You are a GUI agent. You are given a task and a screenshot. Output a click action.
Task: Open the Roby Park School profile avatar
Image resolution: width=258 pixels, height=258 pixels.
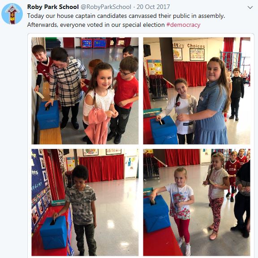(x=12, y=14)
